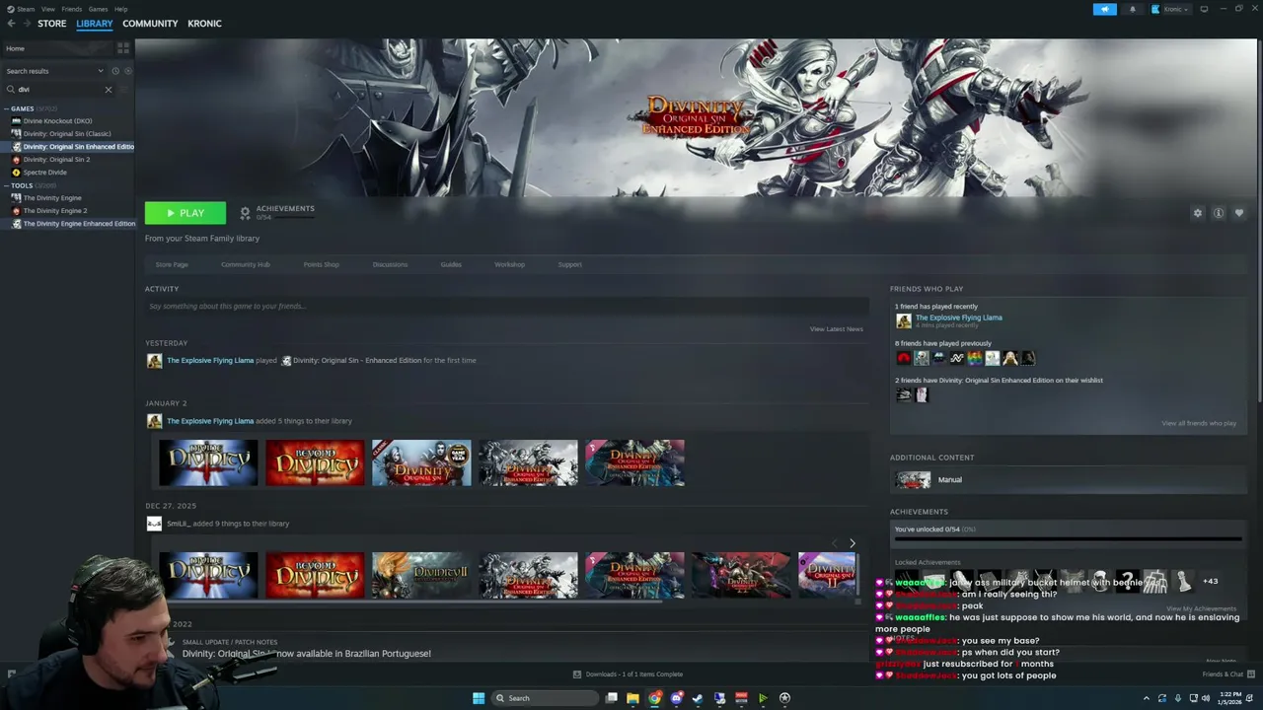Open the Games menu

pyautogui.click(x=98, y=9)
